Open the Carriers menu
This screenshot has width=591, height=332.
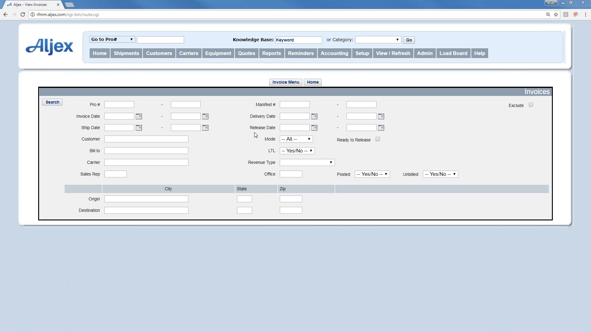point(189,53)
